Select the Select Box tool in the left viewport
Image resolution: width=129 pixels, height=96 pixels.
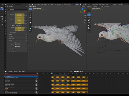pos(30,9)
